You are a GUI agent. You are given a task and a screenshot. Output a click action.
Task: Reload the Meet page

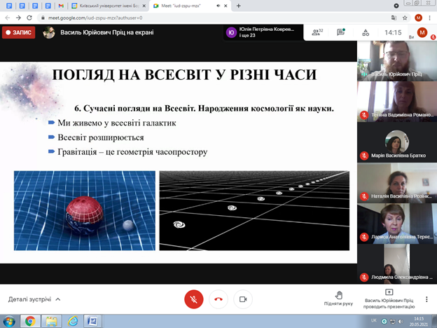pyautogui.click(x=29, y=18)
